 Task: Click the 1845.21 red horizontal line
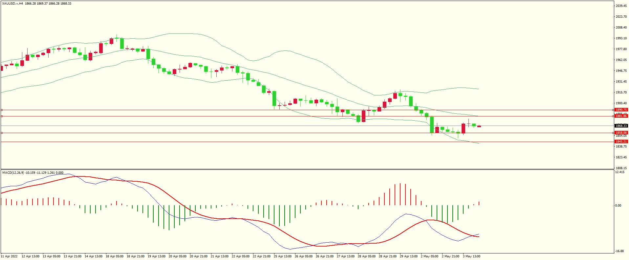(307, 142)
